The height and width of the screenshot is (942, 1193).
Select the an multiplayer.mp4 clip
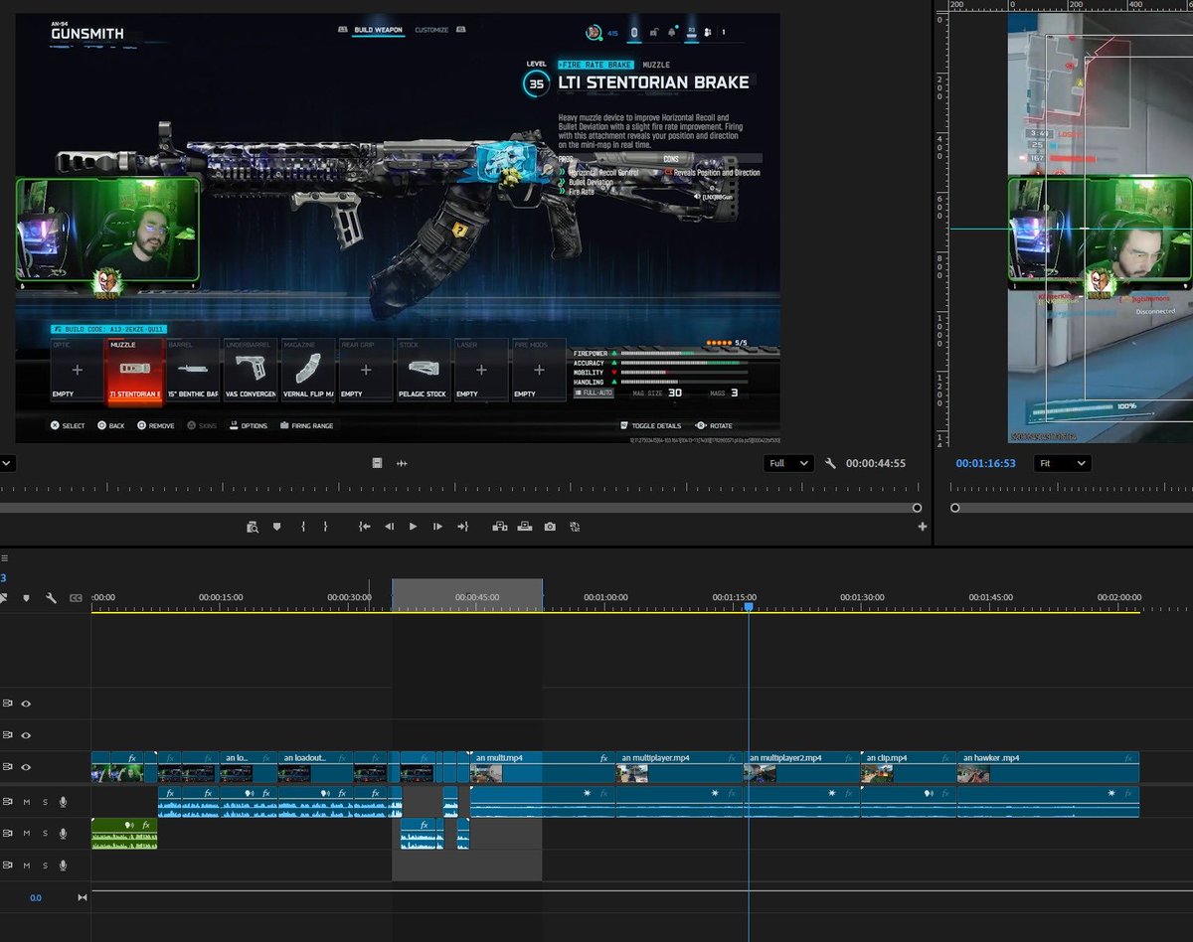coord(680,767)
